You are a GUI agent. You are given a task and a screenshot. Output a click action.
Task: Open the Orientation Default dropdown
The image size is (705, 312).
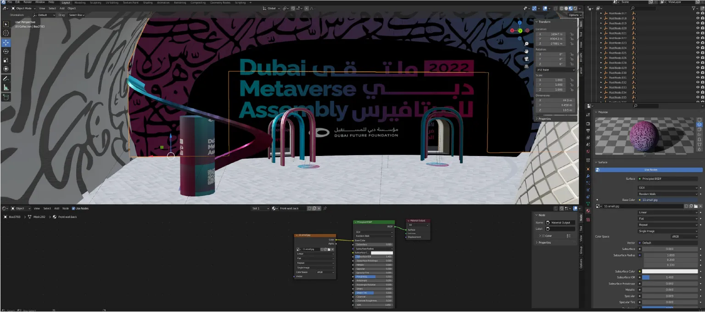click(x=45, y=15)
